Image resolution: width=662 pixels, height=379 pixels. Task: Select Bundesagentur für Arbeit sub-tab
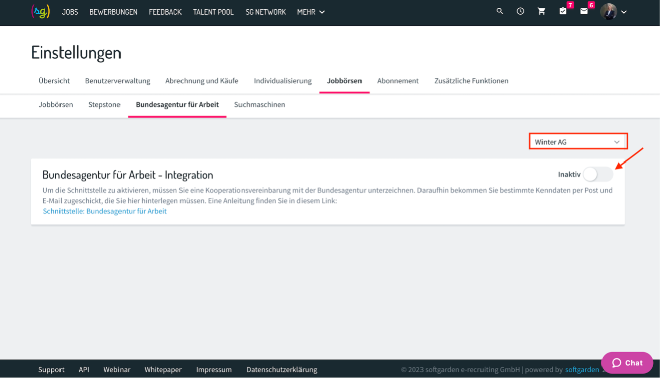pos(178,105)
